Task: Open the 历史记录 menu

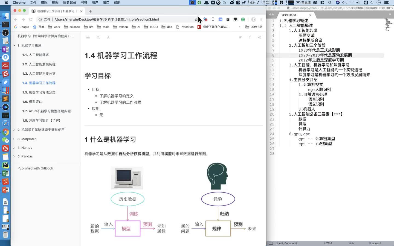Action: coord(69,2)
